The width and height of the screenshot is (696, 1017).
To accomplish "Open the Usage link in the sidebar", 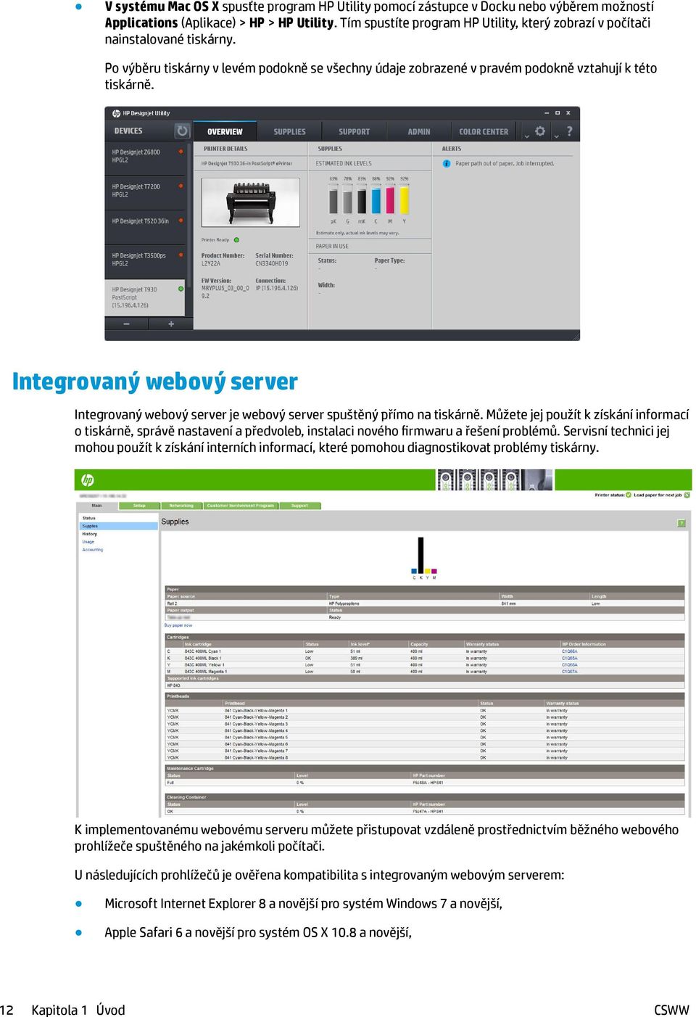I will coord(88,542).
